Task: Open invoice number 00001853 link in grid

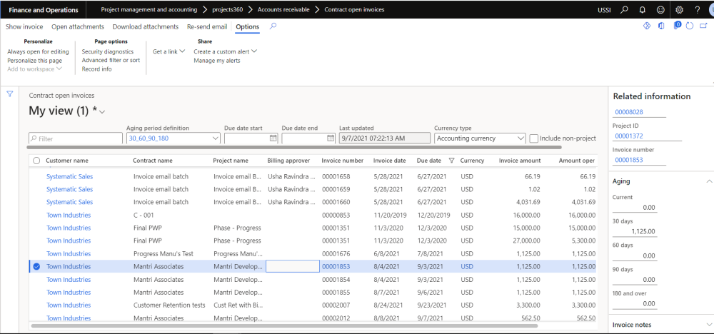Action: 336,266
